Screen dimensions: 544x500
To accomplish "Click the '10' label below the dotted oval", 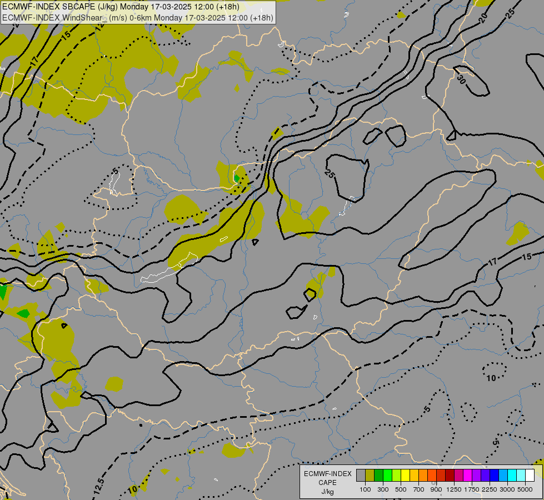I will coord(491,378).
